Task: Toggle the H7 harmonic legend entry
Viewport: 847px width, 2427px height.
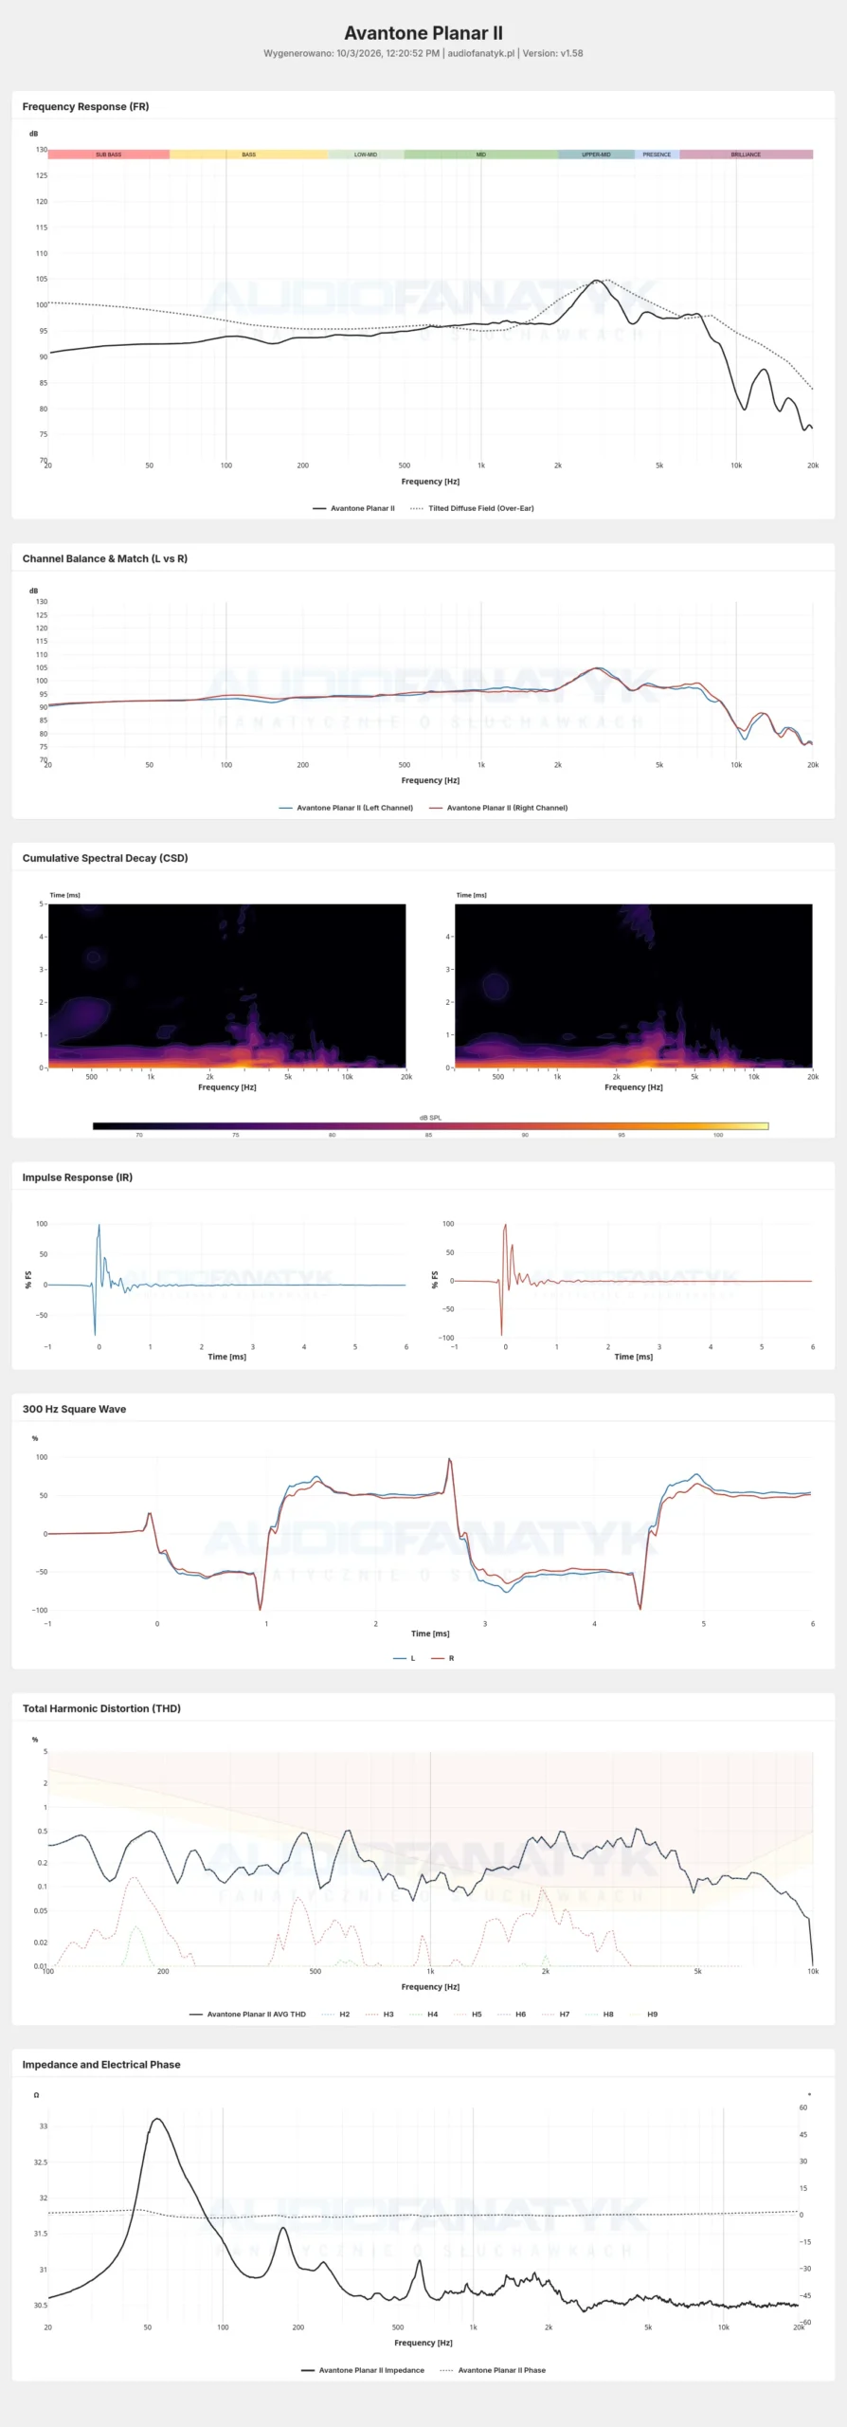Action: (x=556, y=2014)
